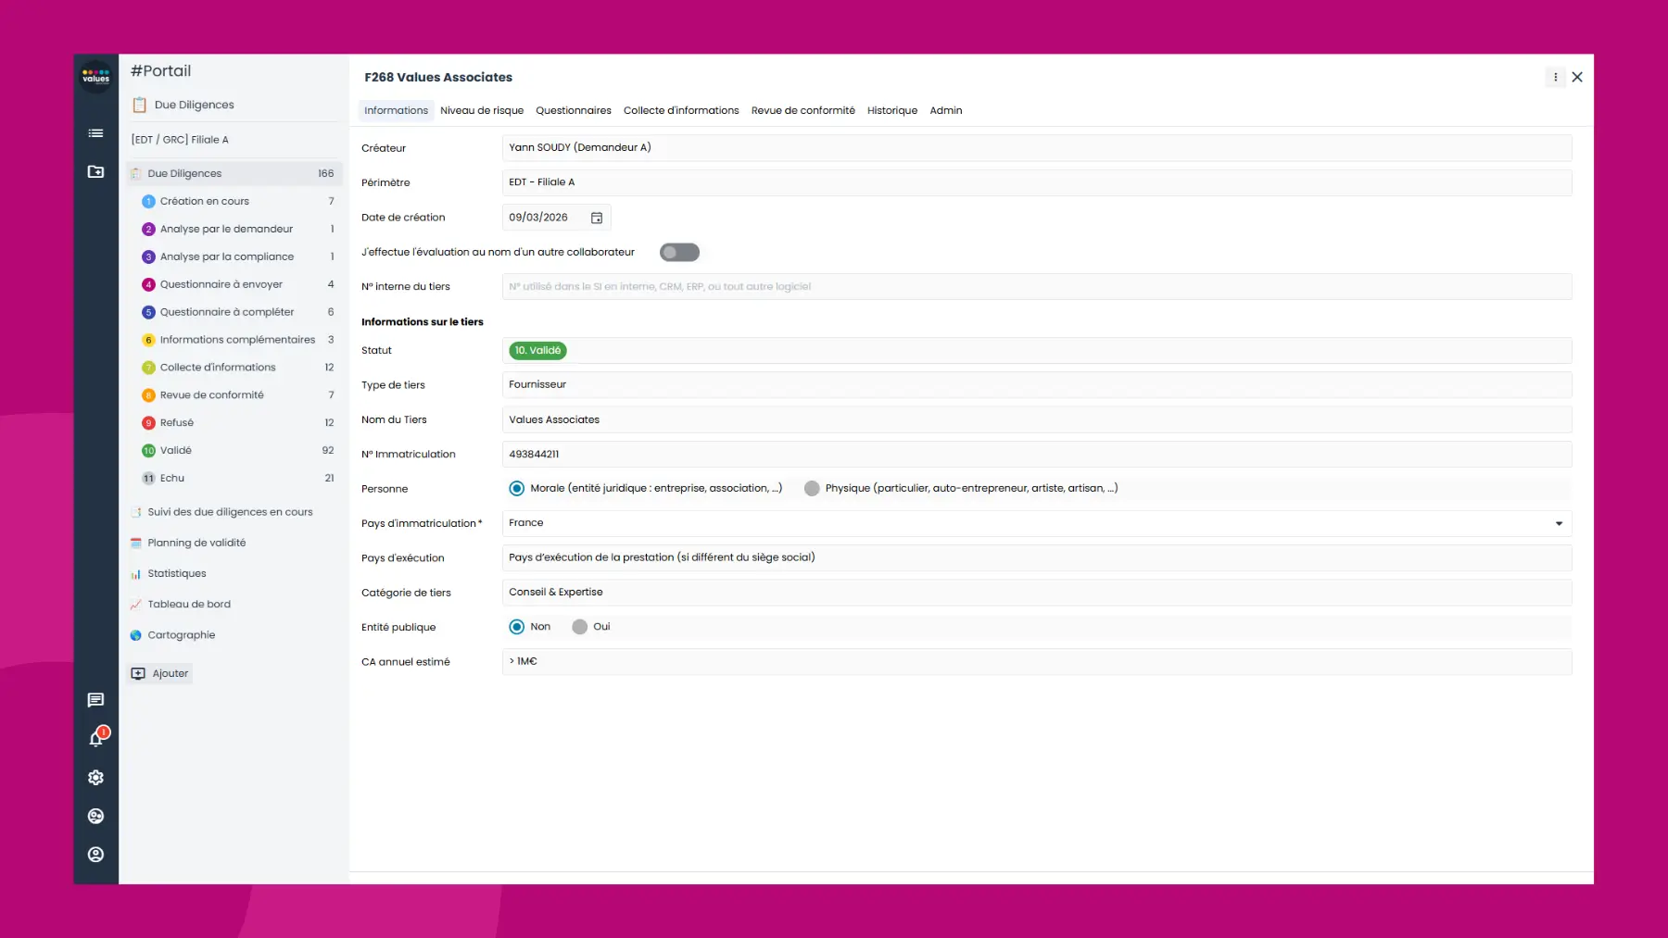
Task: Click the user account icon at sidebar bottom
Action: pos(95,855)
